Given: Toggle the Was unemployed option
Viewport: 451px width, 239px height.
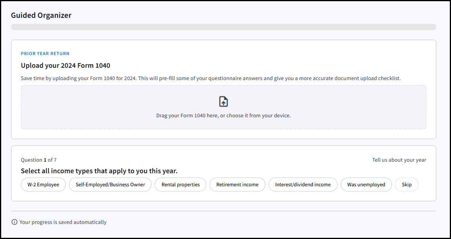Looking at the screenshot, I should (366, 184).
